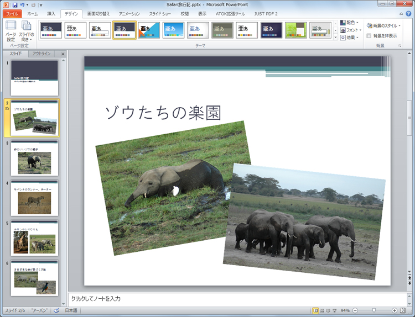This screenshot has width=415, height=317.
Task: Open the 効果 effects dropdown
Action: point(349,38)
